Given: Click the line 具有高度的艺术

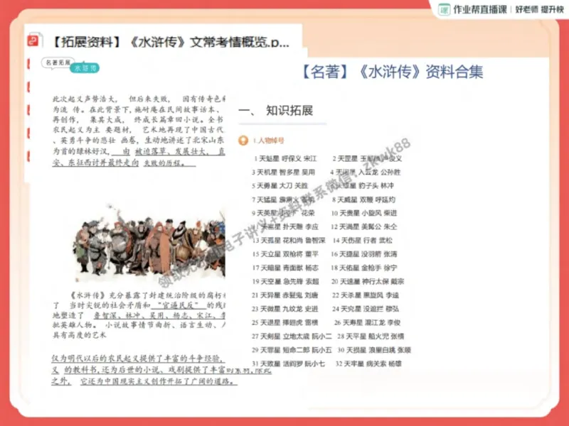Looking at the screenshot, I should coord(79,335).
